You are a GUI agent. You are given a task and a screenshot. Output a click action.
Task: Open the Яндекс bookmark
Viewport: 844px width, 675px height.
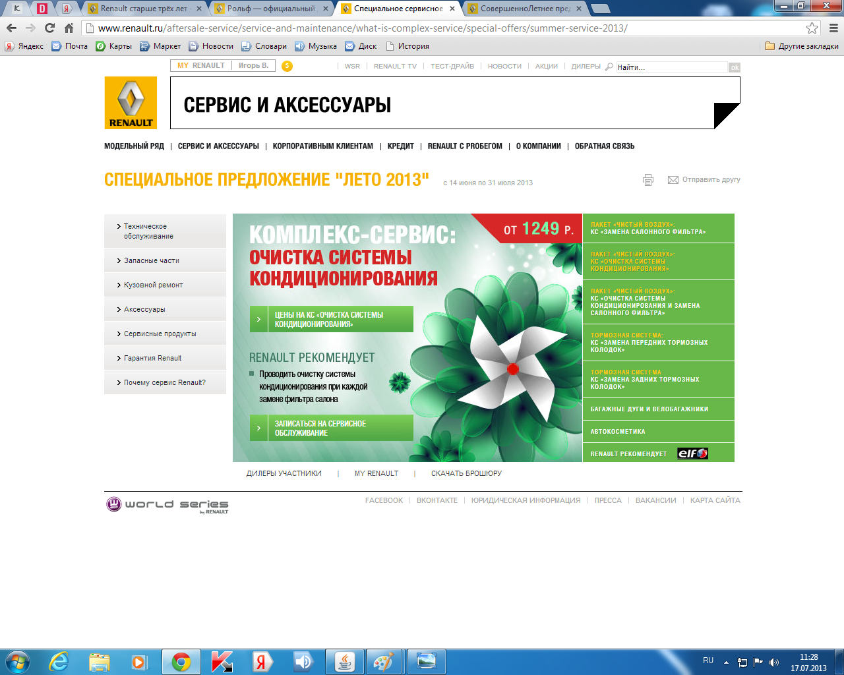24,46
